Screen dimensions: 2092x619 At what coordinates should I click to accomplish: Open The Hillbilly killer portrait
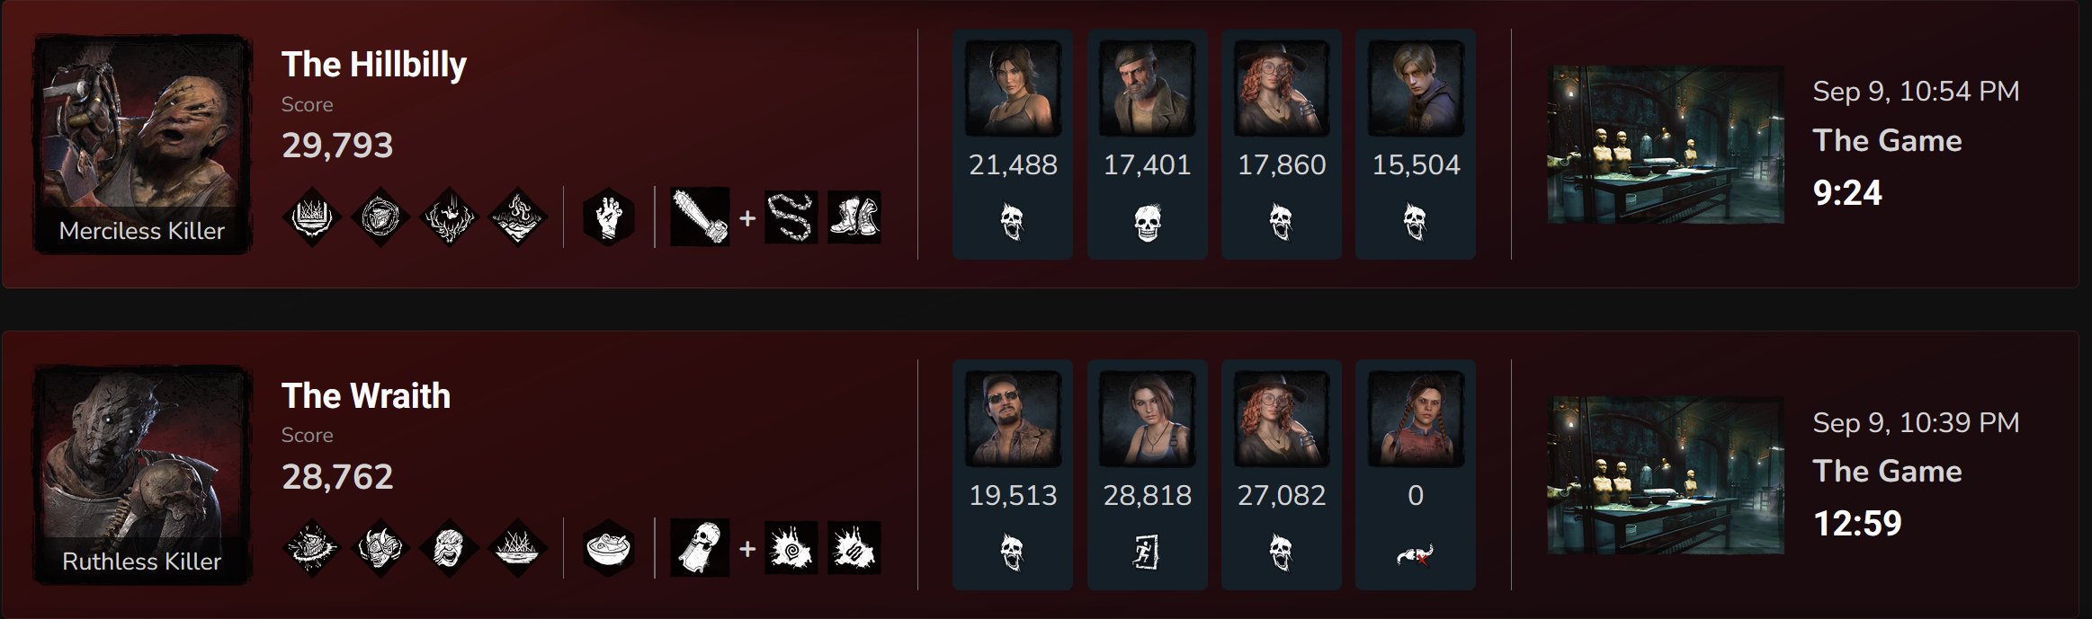pos(142,144)
